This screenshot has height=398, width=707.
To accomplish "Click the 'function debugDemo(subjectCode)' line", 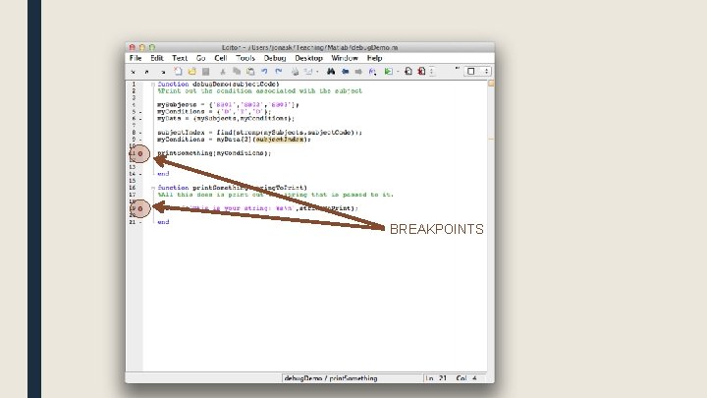I will point(218,85).
